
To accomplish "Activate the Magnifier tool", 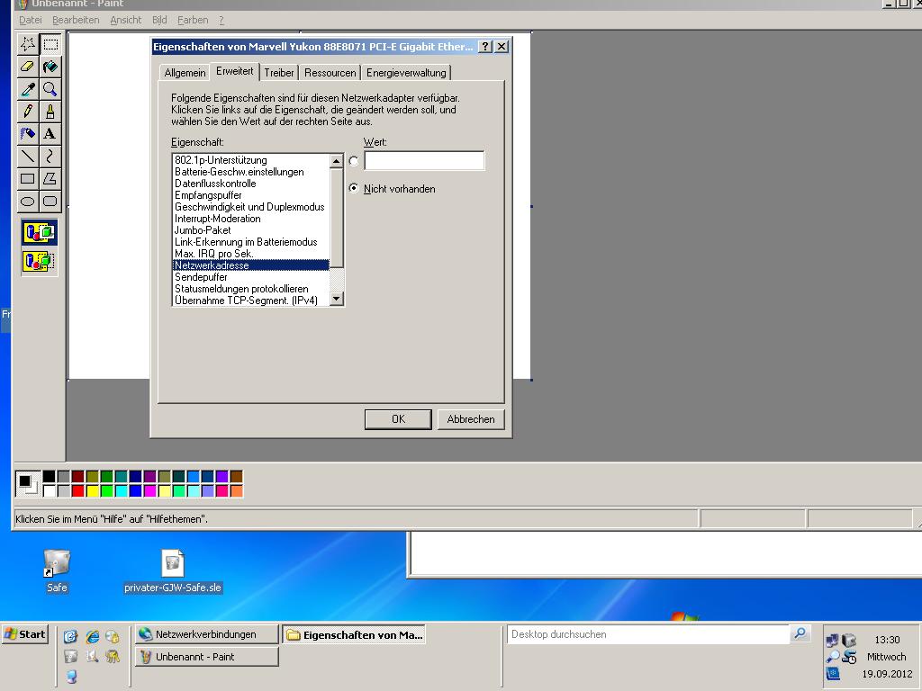I will [50, 88].
